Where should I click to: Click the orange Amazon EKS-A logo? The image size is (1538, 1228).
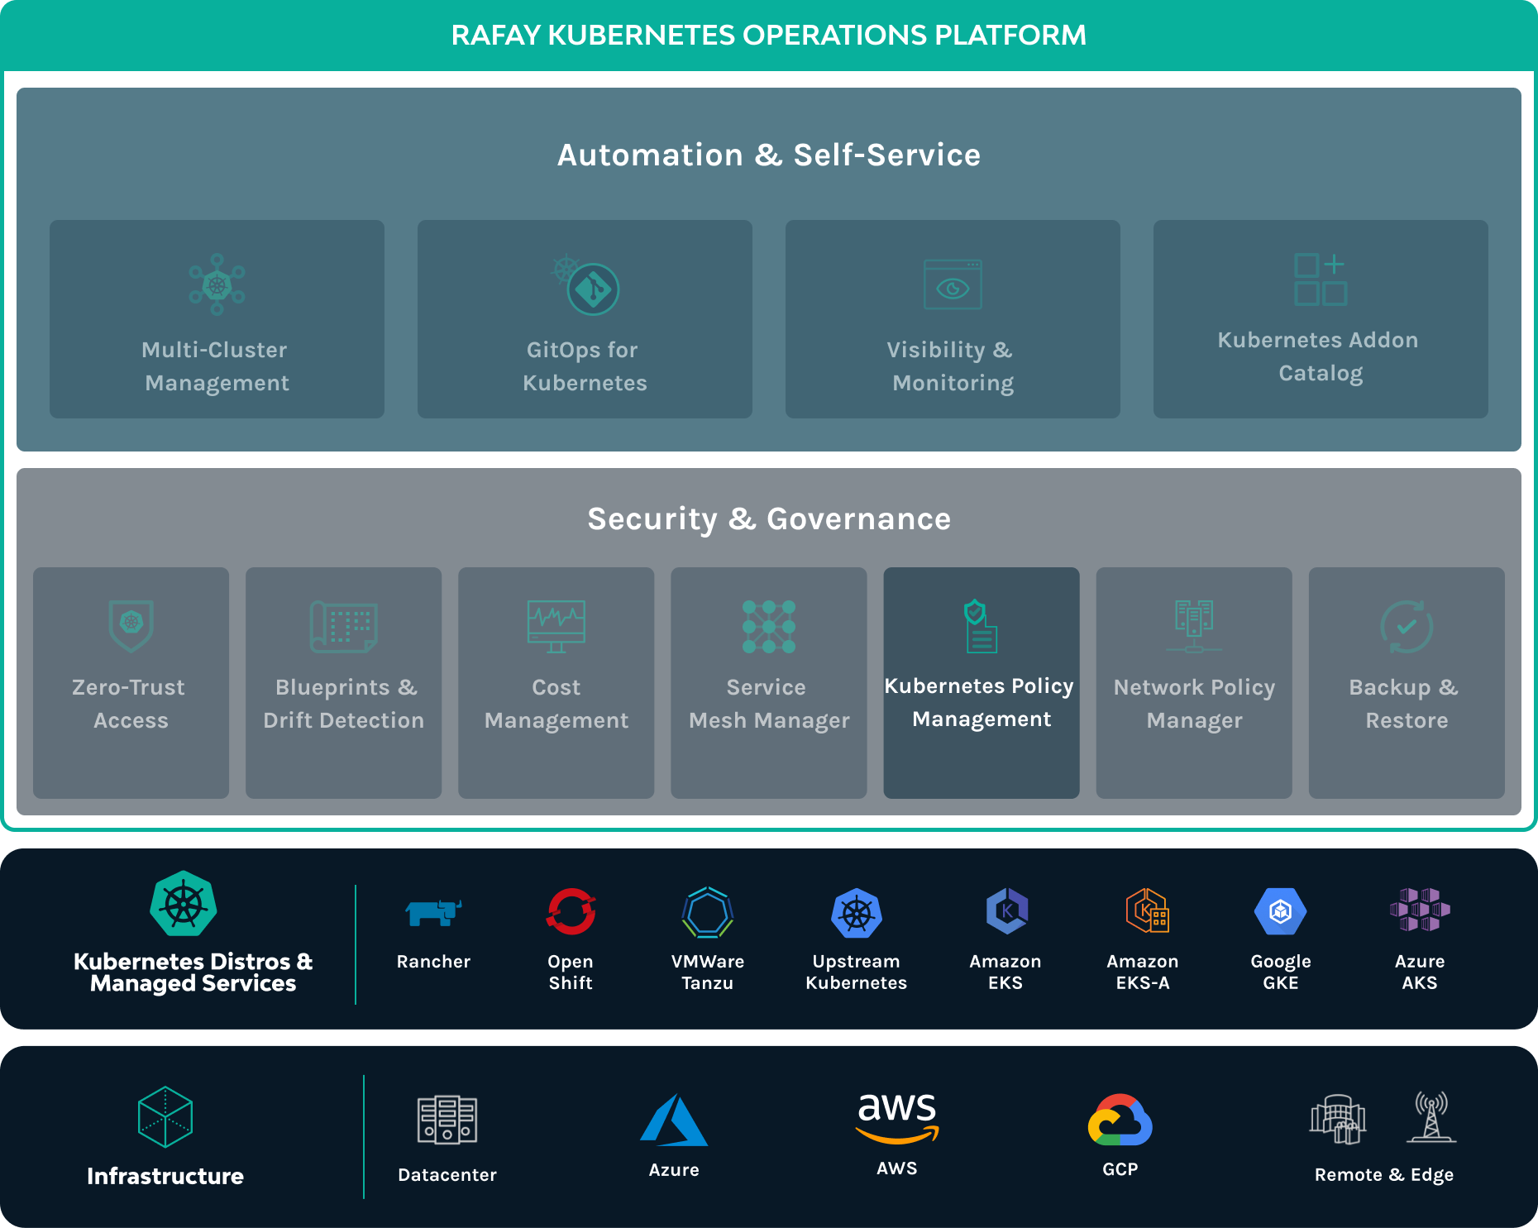click(1147, 910)
